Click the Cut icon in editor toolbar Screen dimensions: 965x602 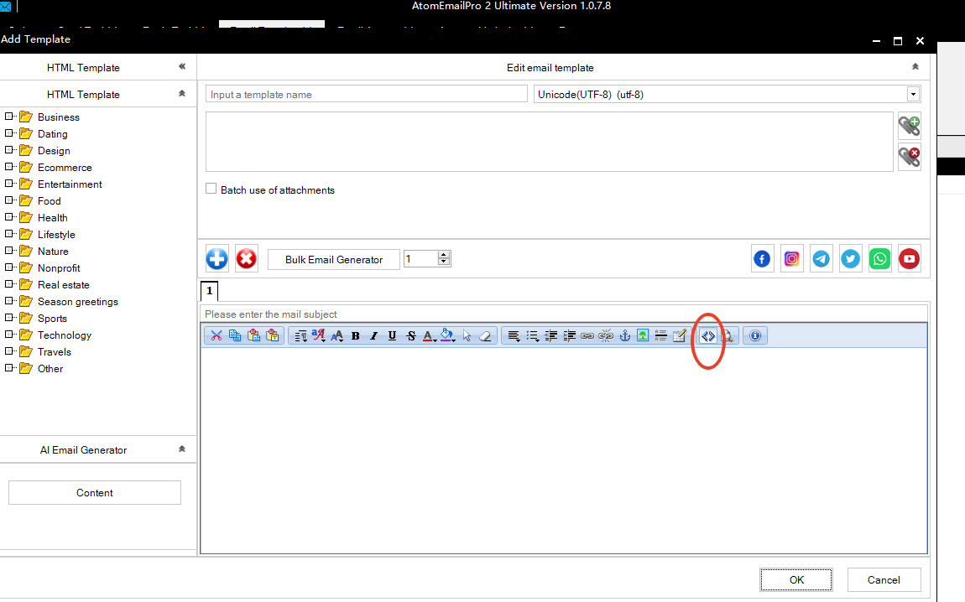tap(216, 335)
